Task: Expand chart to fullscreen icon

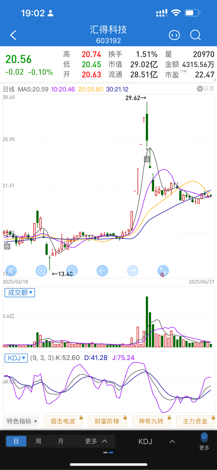Action: point(163,271)
